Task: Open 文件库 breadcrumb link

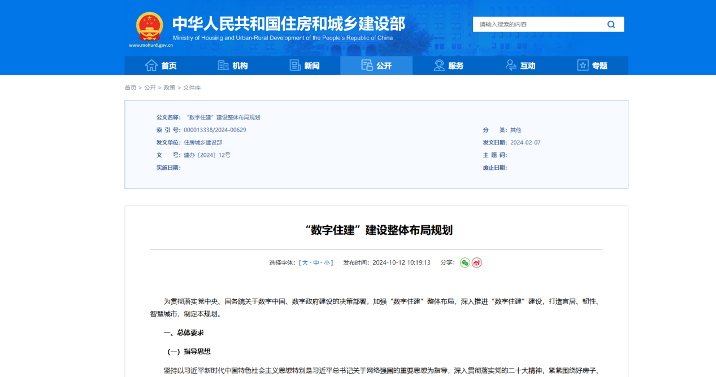Action: [192, 87]
